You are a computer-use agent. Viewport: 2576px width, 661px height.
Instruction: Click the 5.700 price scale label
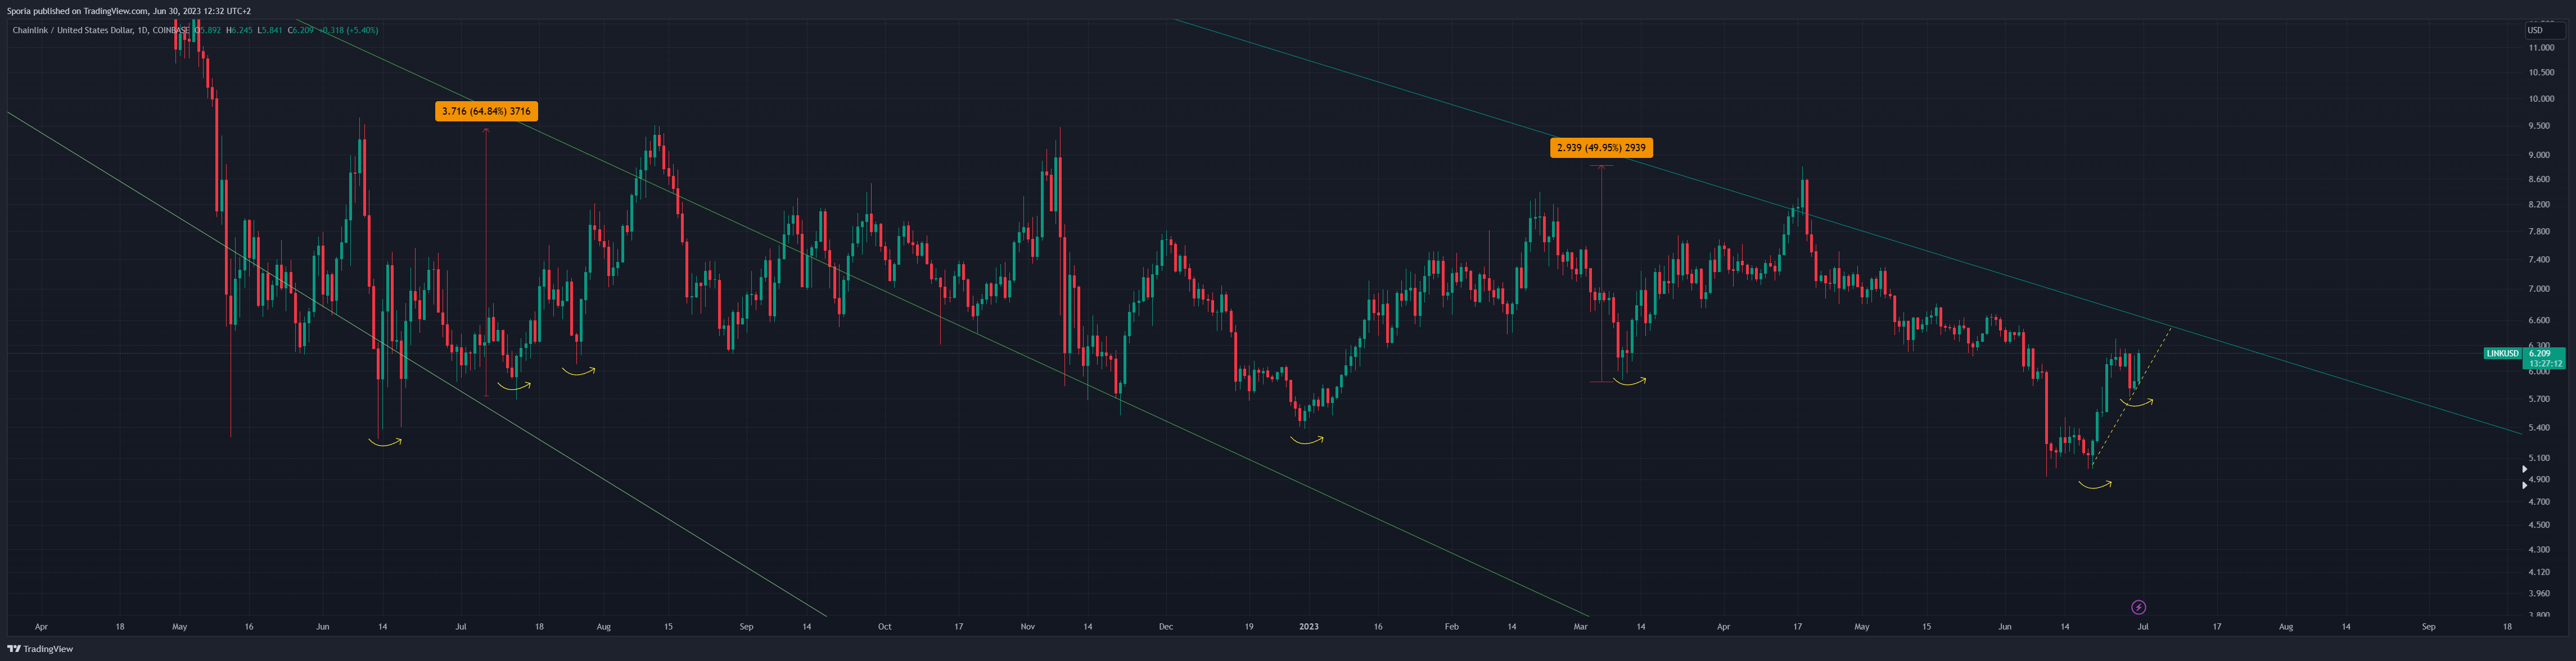pyautogui.click(x=2539, y=399)
